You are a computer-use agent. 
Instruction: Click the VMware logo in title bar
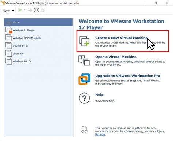[x=3, y=3]
